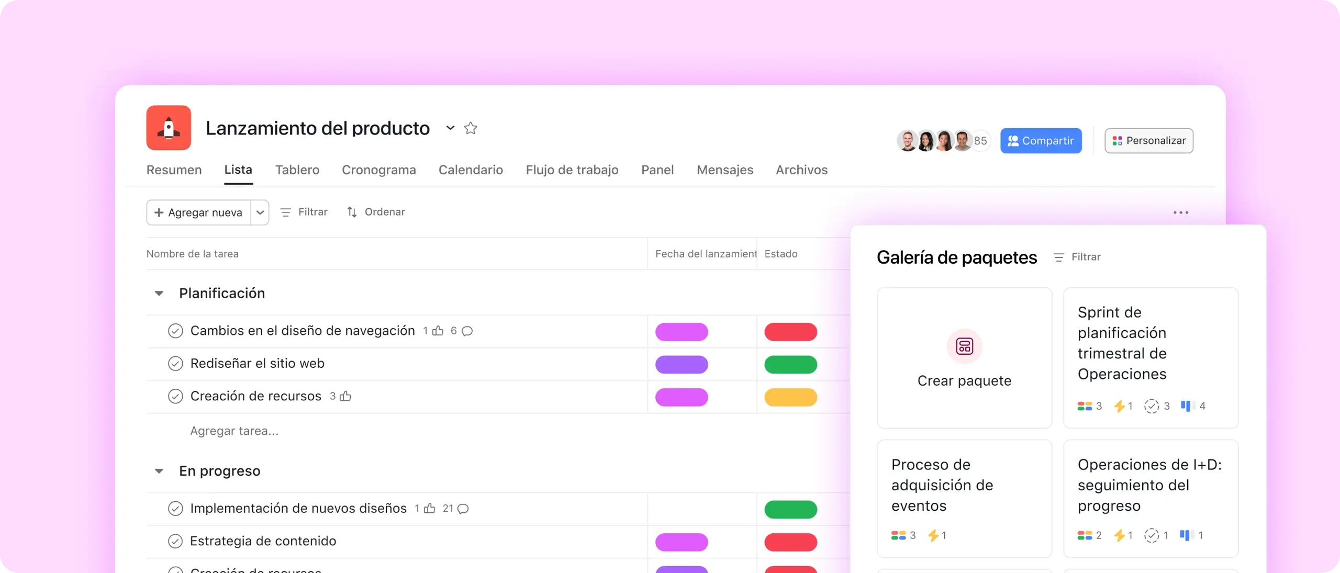The image size is (1340, 573).
Task: Open the Proceso de adquisición de eventos package
Action: coord(964,498)
